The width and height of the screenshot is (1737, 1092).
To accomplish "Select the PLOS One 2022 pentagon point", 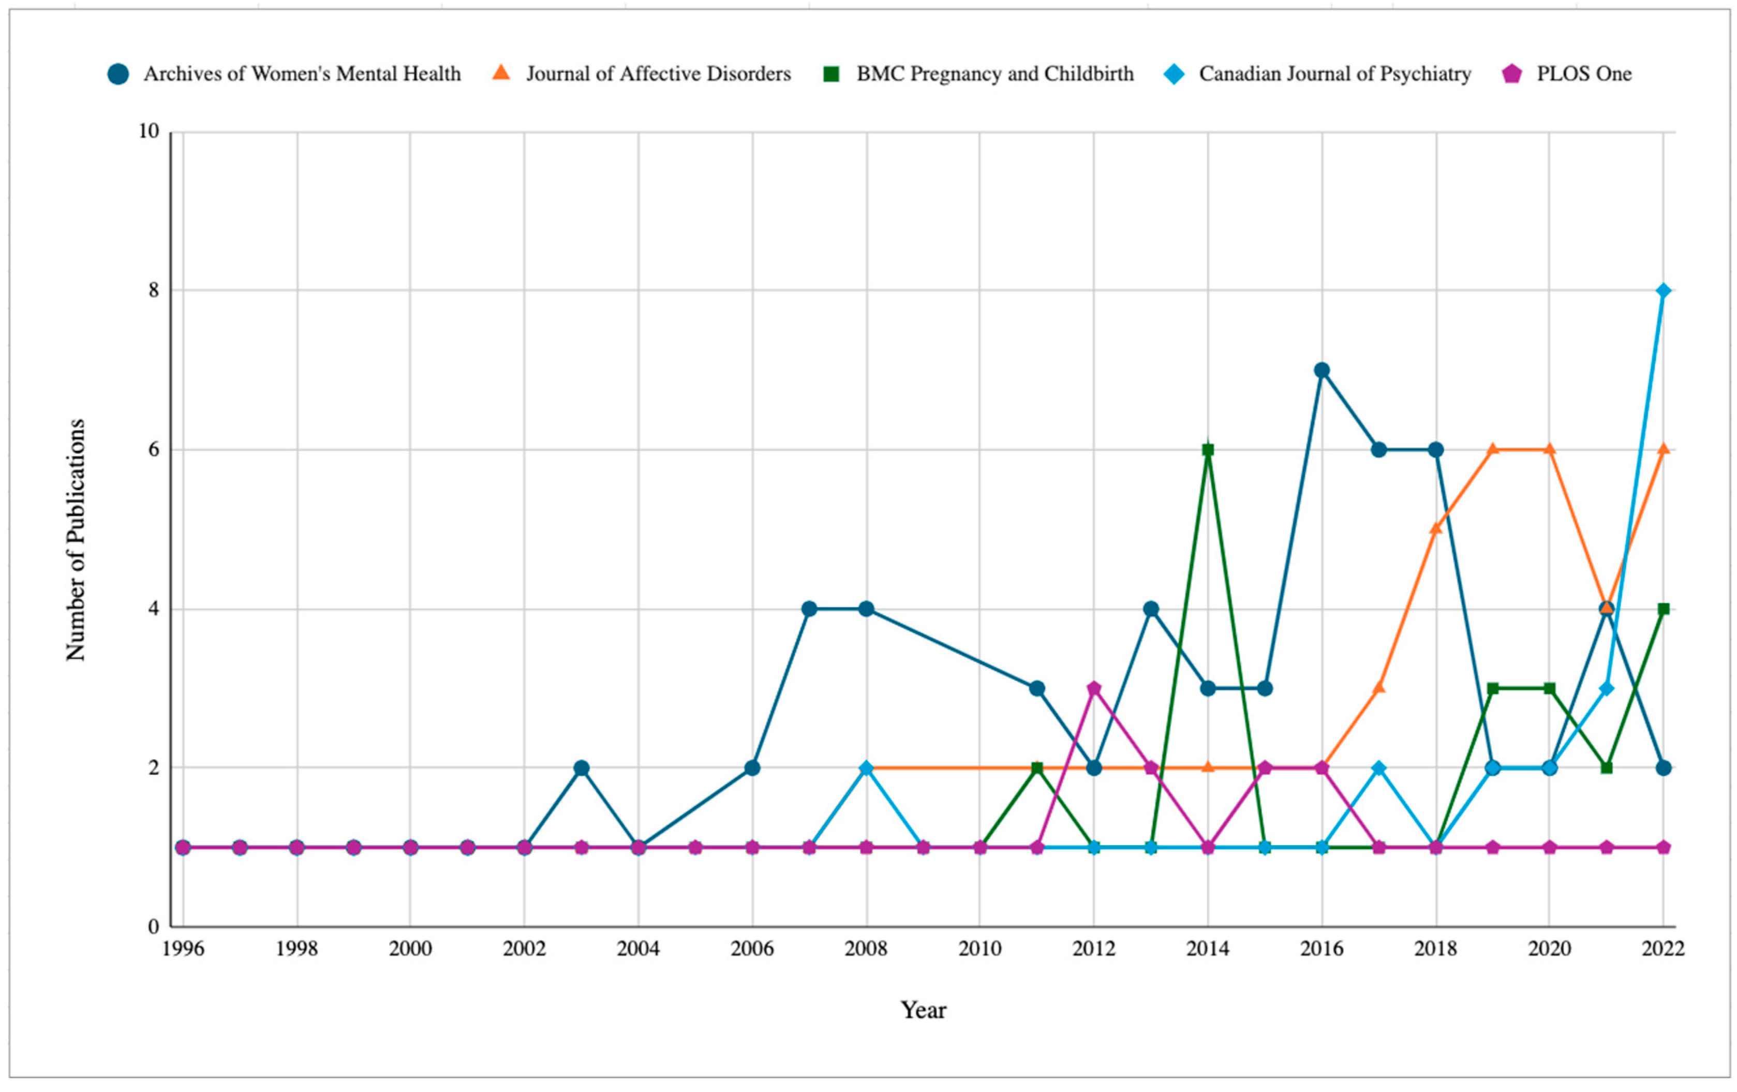I will click(1664, 848).
